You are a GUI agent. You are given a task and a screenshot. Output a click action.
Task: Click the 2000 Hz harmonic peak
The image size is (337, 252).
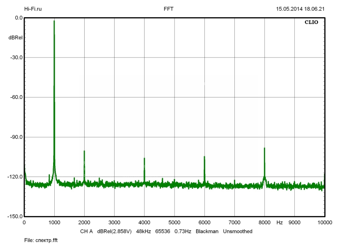click(84, 152)
